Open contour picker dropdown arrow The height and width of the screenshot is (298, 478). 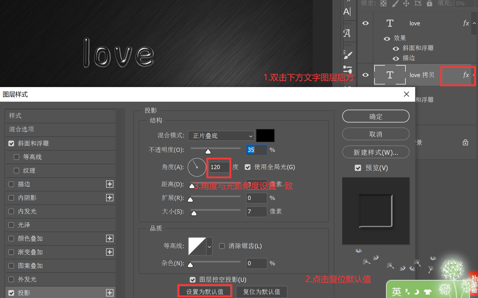209,246
